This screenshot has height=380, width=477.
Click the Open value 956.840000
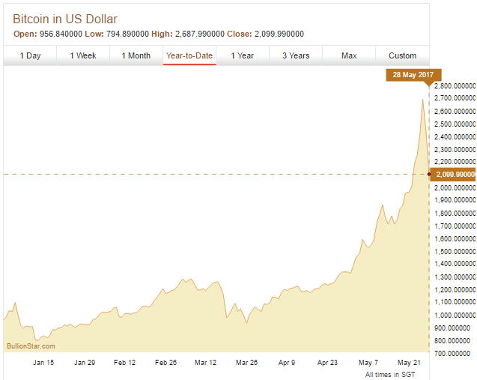tap(61, 34)
